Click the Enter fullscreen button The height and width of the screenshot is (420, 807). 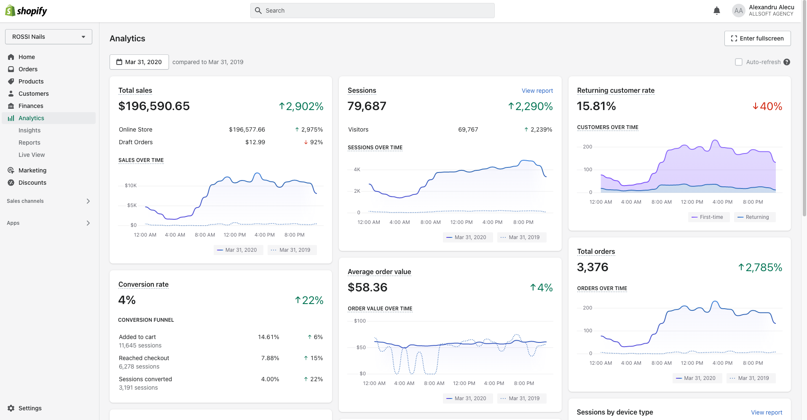coord(757,38)
